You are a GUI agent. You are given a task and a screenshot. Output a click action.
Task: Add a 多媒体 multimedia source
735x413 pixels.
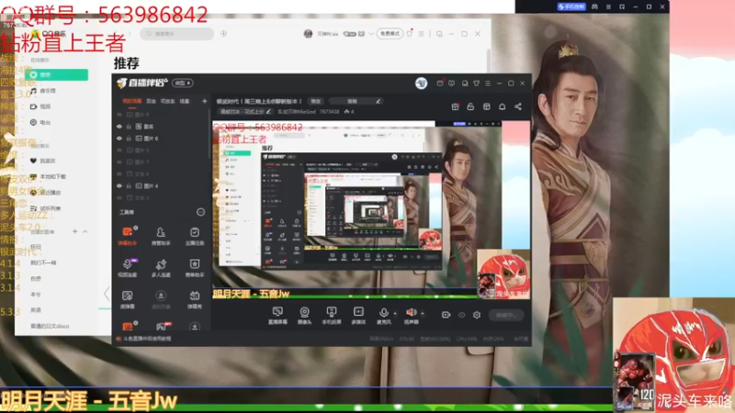358,316
